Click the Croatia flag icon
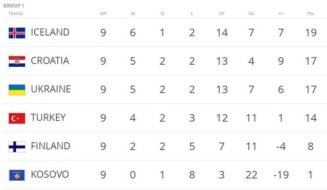 (x=17, y=62)
